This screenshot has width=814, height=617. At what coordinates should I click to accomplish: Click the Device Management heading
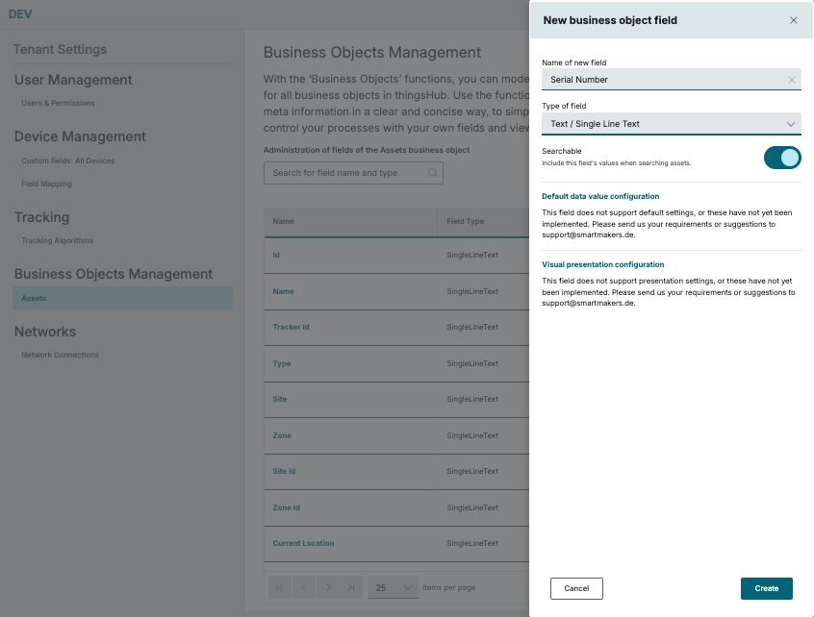coord(80,136)
